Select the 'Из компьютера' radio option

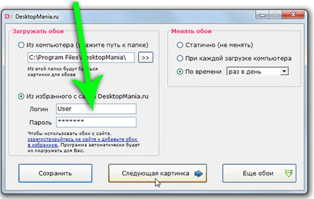pos(21,45)
